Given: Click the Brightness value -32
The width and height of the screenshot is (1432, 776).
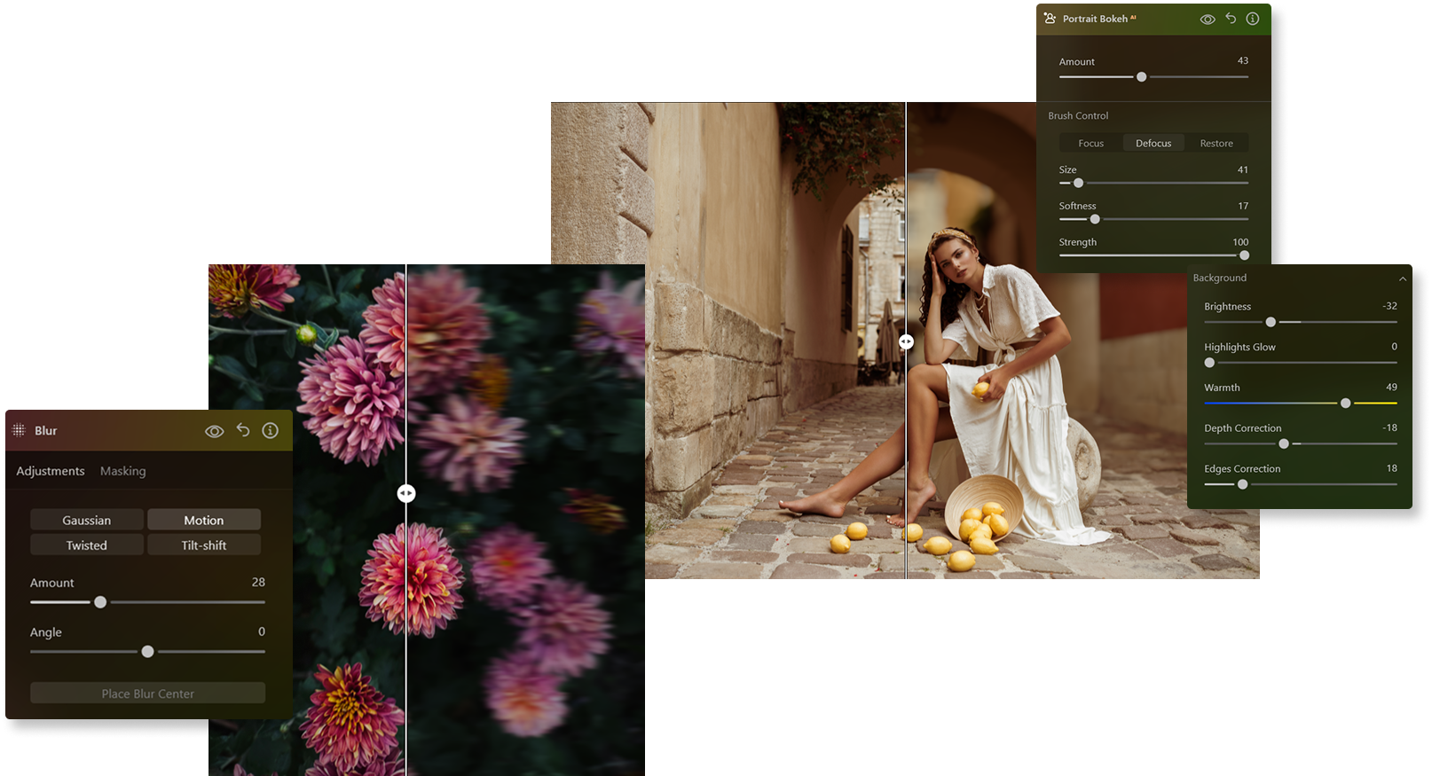Looking at the screenshot, I should point(1389,305).
